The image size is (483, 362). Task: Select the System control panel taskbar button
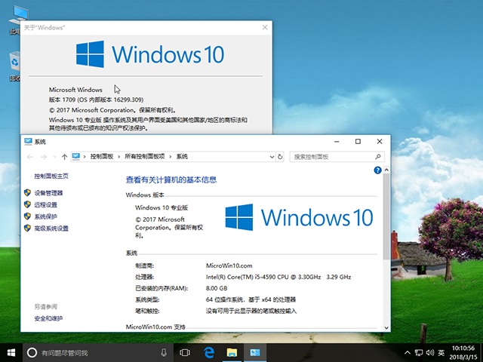click(x=255, y=352)
